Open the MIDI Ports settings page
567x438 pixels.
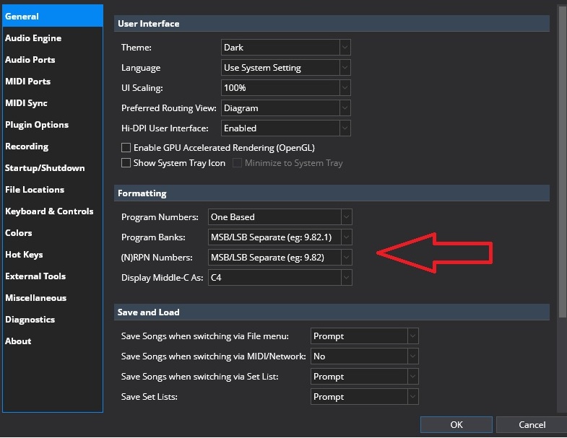tap(28, 82)
